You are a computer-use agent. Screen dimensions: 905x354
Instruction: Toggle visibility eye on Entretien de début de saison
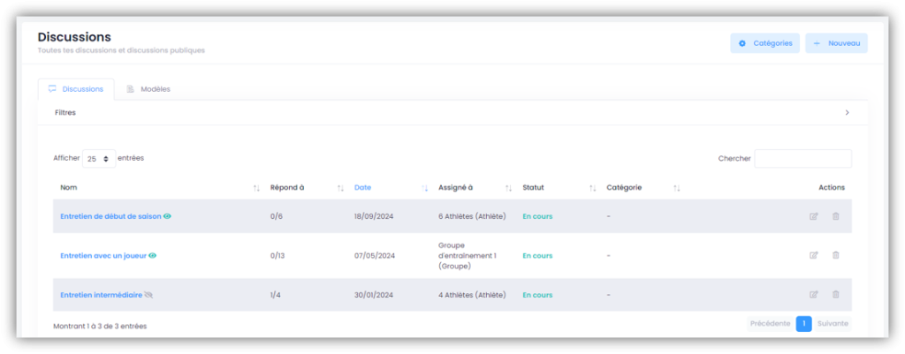[168, 216]
